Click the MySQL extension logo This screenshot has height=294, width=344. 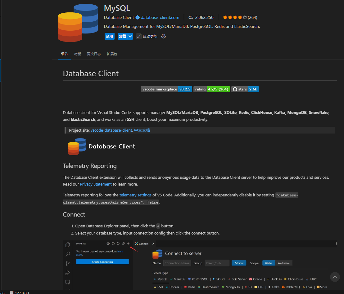click(78, 23)
